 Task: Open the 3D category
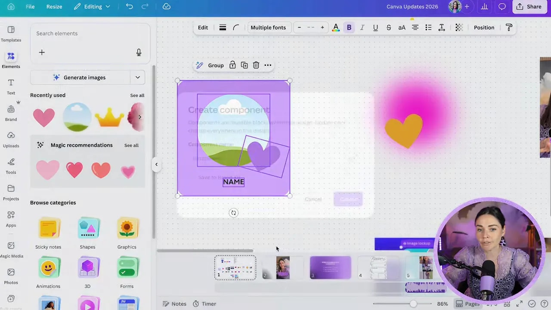87,273
